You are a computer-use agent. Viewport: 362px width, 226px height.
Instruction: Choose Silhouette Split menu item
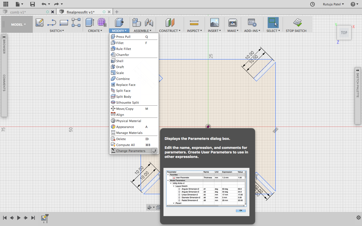tap(134, 103)
